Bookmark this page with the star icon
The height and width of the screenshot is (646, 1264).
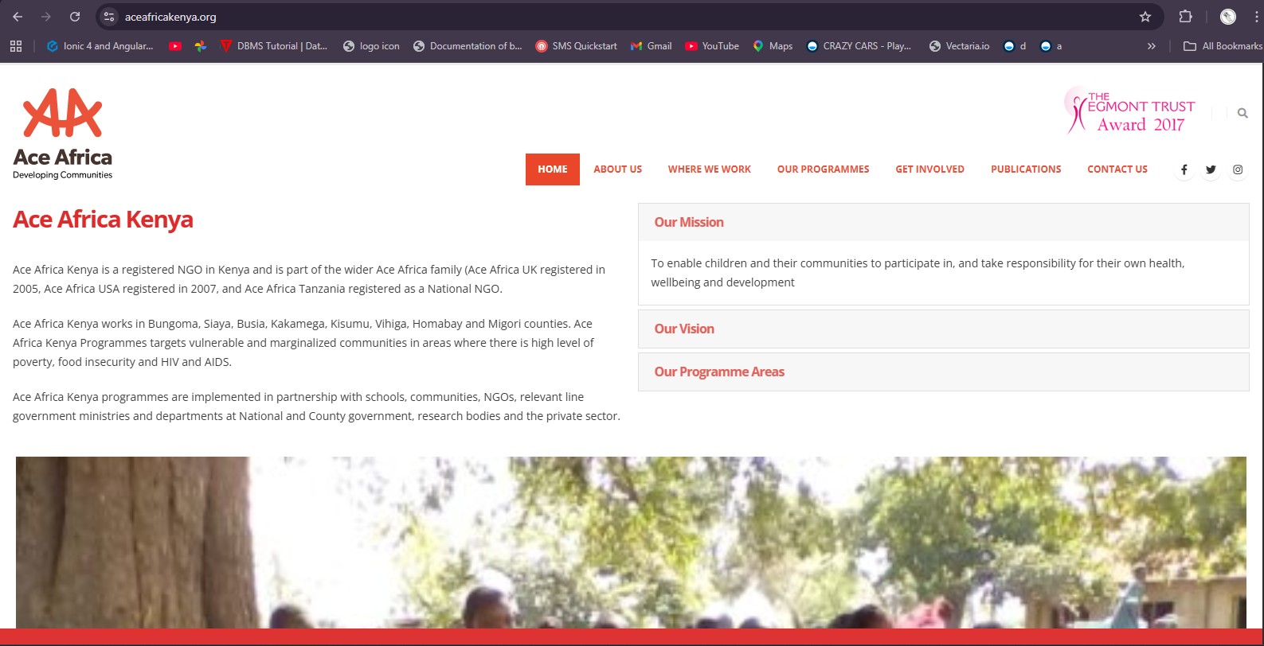1145,17
